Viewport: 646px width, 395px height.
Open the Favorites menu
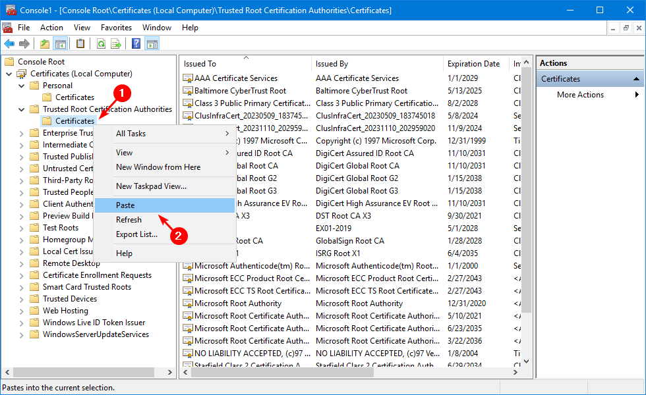(116, 28)
